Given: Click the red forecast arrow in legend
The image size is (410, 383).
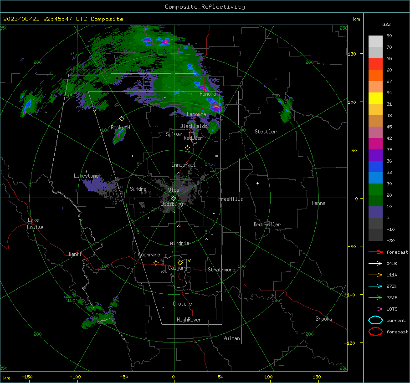Looking at the screenshot, I should 375,252.
